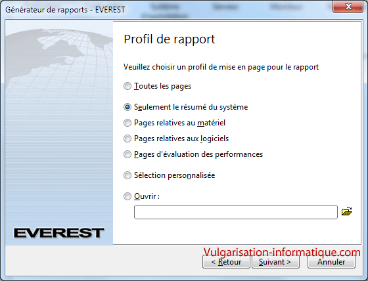Click the 'Toutes les pages' label text

point(162,86)
